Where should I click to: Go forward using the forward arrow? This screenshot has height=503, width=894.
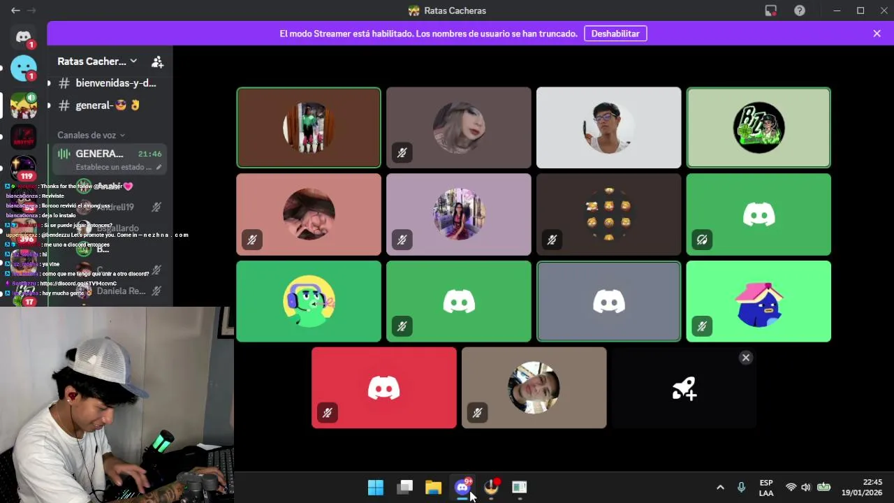tap(31, 10)
